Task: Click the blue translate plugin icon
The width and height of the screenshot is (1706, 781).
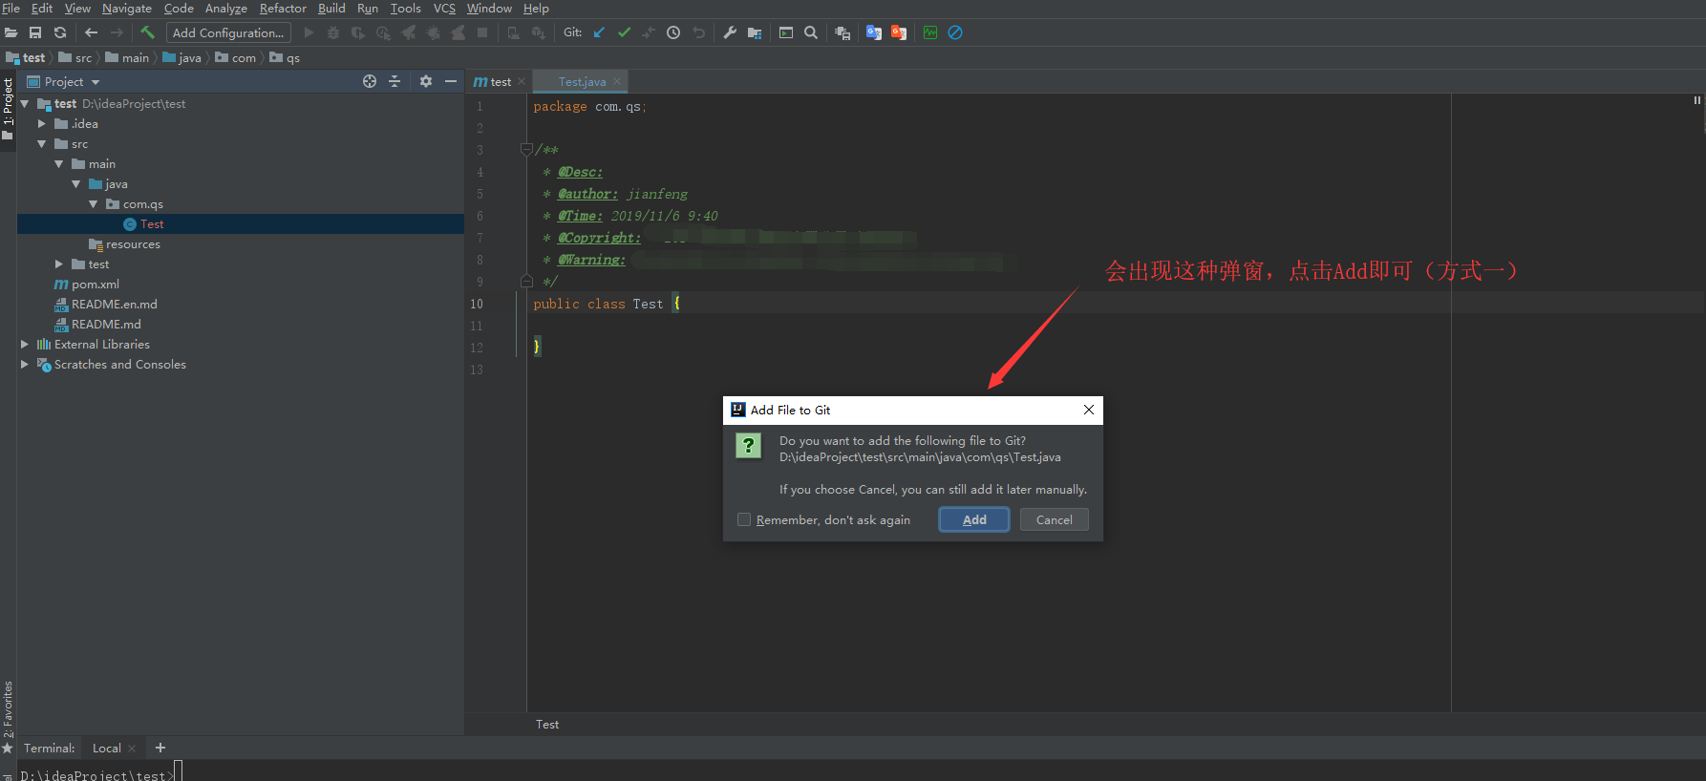Action: (x=874, y=32)
